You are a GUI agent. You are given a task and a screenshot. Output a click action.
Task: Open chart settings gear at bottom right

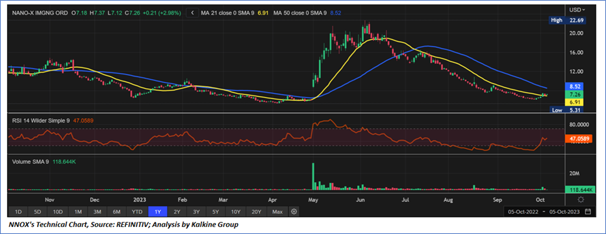click(580, 199)
